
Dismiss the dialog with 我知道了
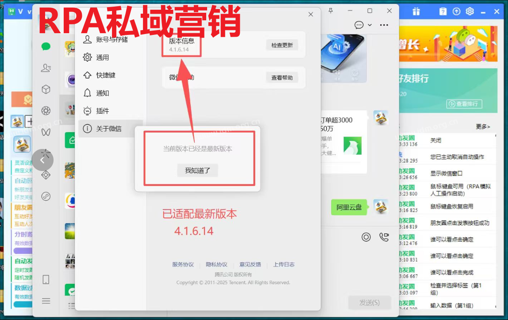197,171
